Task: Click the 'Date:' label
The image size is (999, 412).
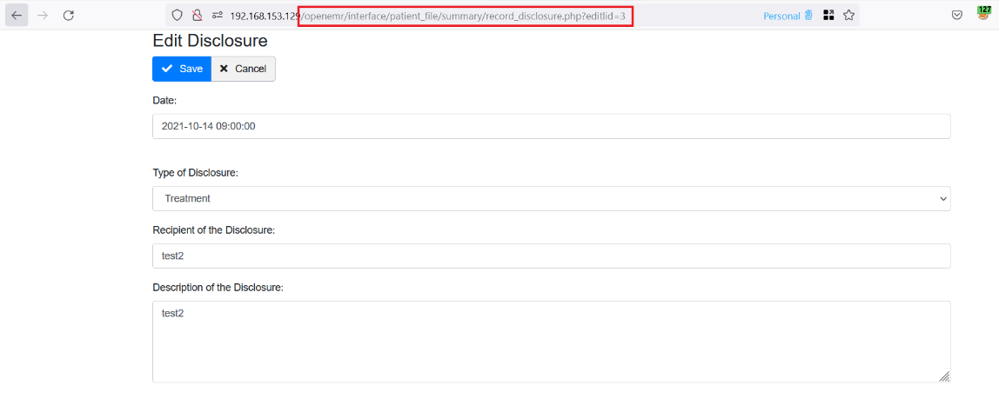Action: 164,100
